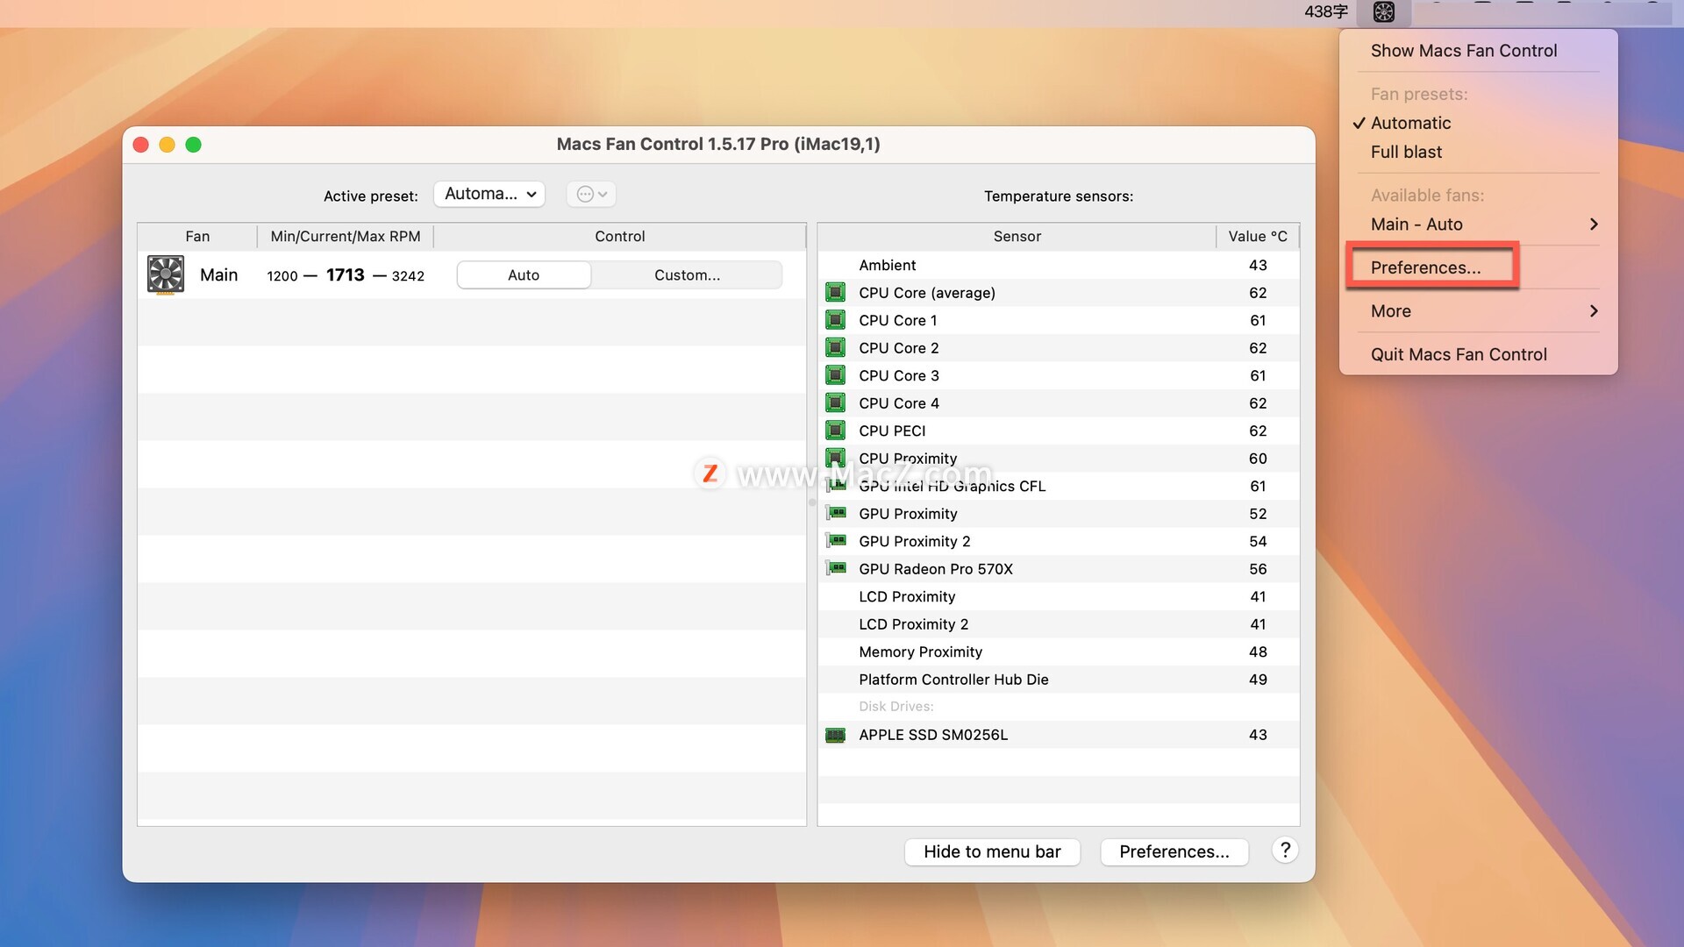The image size is (1684, 947).
Task: Click the Main fan name
Action: tap(218, 275)
